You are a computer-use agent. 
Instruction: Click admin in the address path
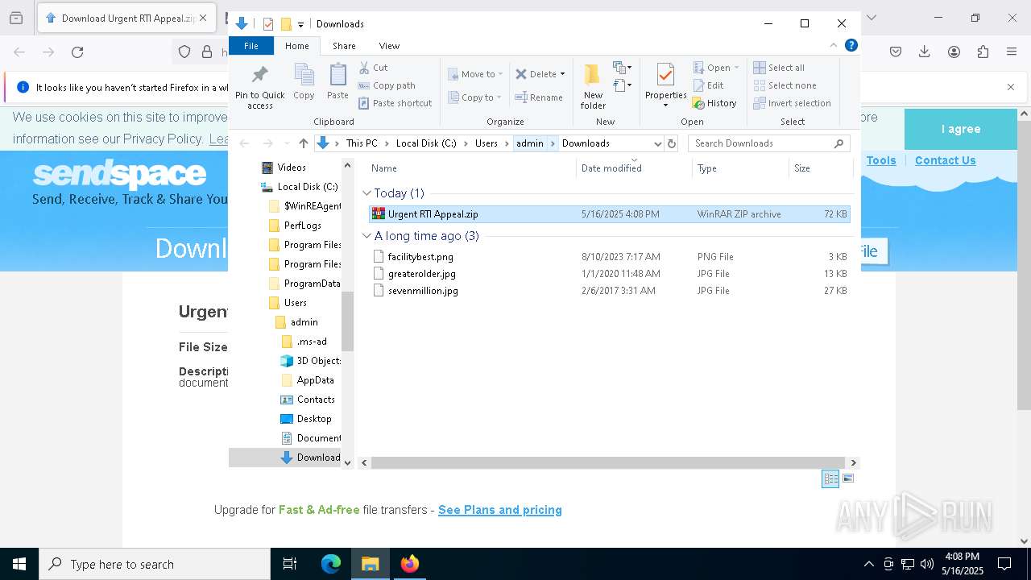[x=529, y=143]
